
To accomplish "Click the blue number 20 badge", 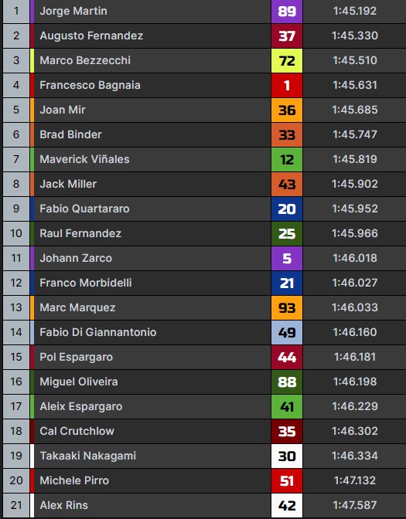I will (287, 209).
